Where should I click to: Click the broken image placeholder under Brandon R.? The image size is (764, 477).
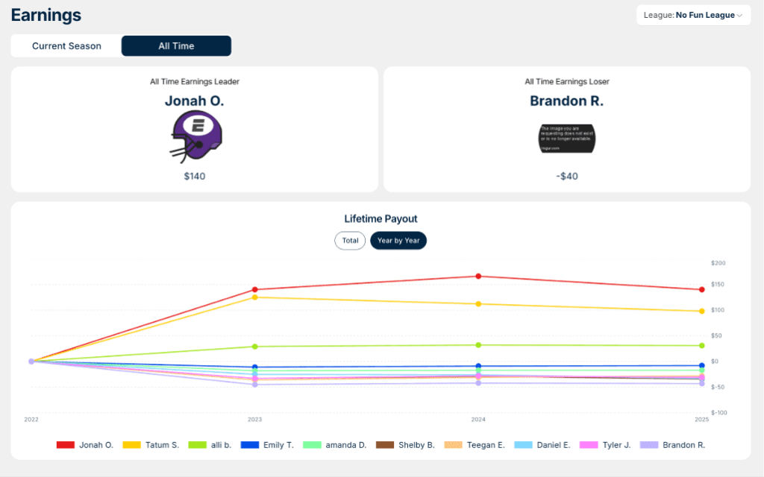point(567,138)
